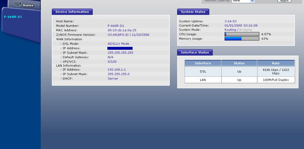Click the ZyNOS Firmware Version label
Screen dimensions: 304x149
pos(76,35)
